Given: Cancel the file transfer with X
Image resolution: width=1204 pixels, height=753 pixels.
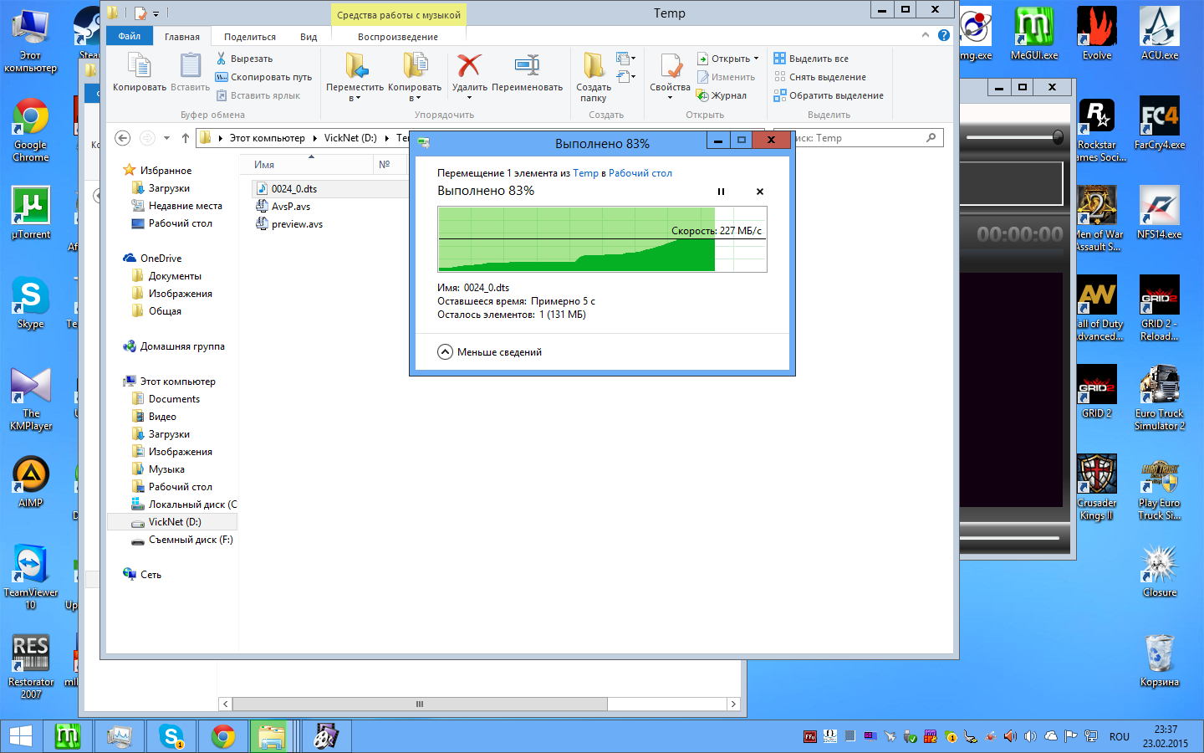Looking at the screenshot, I should pyautogui.click(x=760, y=192).
